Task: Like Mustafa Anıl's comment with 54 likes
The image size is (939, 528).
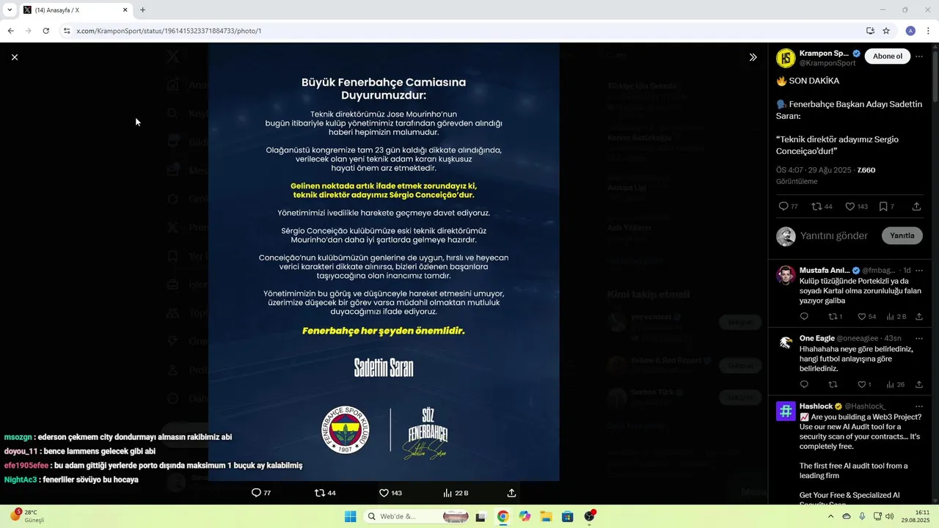Action: pyautogui.click(x=866, y=317)
